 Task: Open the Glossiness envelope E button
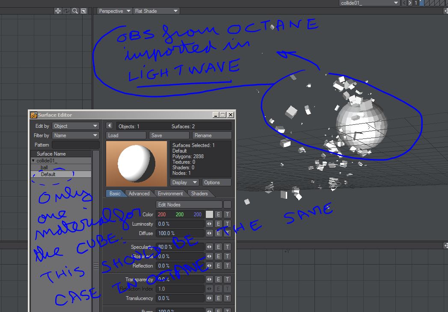point(218,256)
